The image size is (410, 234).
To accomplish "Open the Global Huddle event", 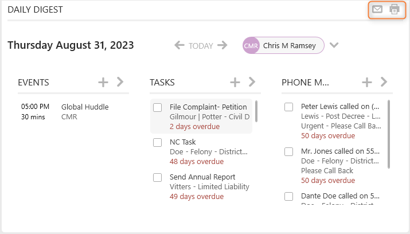I will coord(85,107).
